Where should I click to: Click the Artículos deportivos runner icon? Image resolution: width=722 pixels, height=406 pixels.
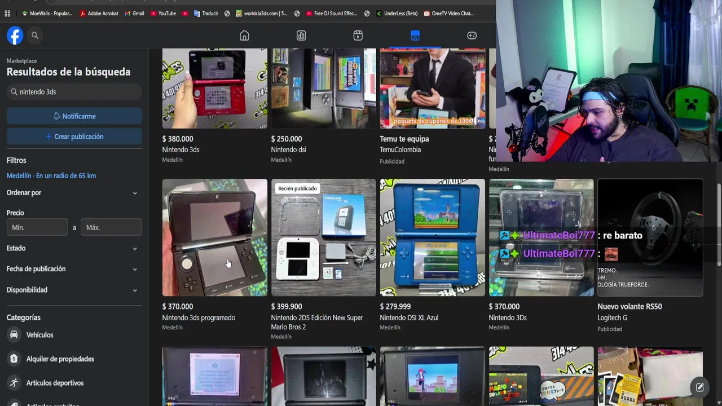pos(14,383)
